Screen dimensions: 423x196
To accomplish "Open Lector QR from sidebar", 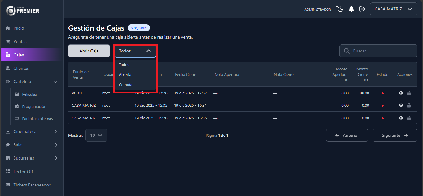I will (x=23, y=172).
